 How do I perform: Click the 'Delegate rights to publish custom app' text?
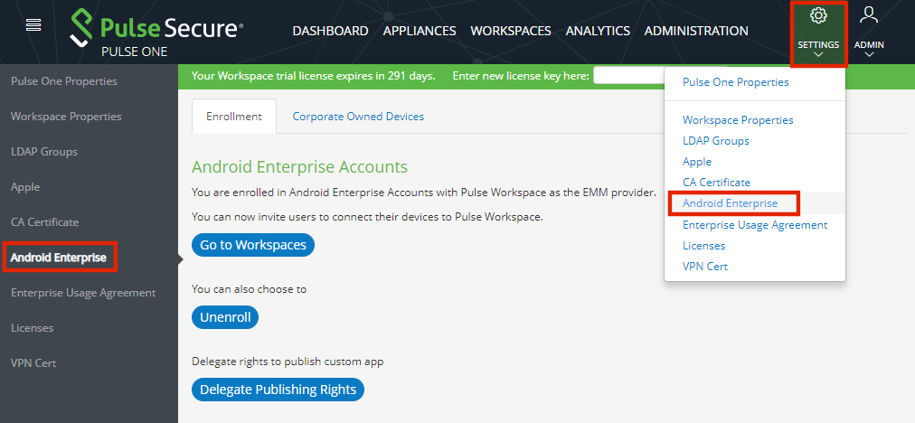(x=288, y=362)
